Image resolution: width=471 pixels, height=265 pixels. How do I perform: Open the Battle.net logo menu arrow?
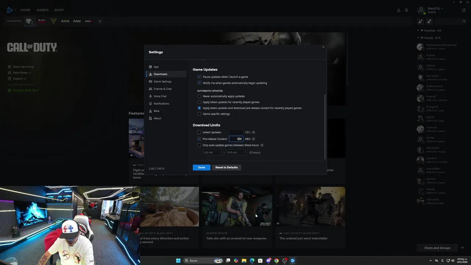coord(16,10)
